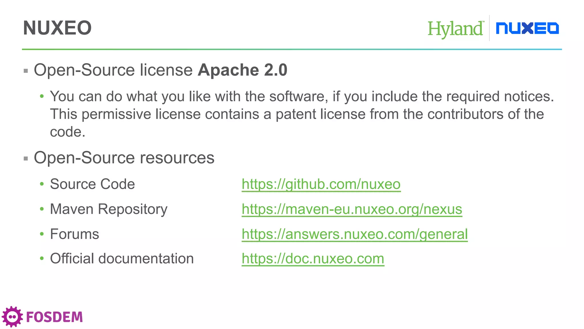Viewport: 584px width, 329px height.
Task: Click the blue Nuxeo logo
Action: 527,28
